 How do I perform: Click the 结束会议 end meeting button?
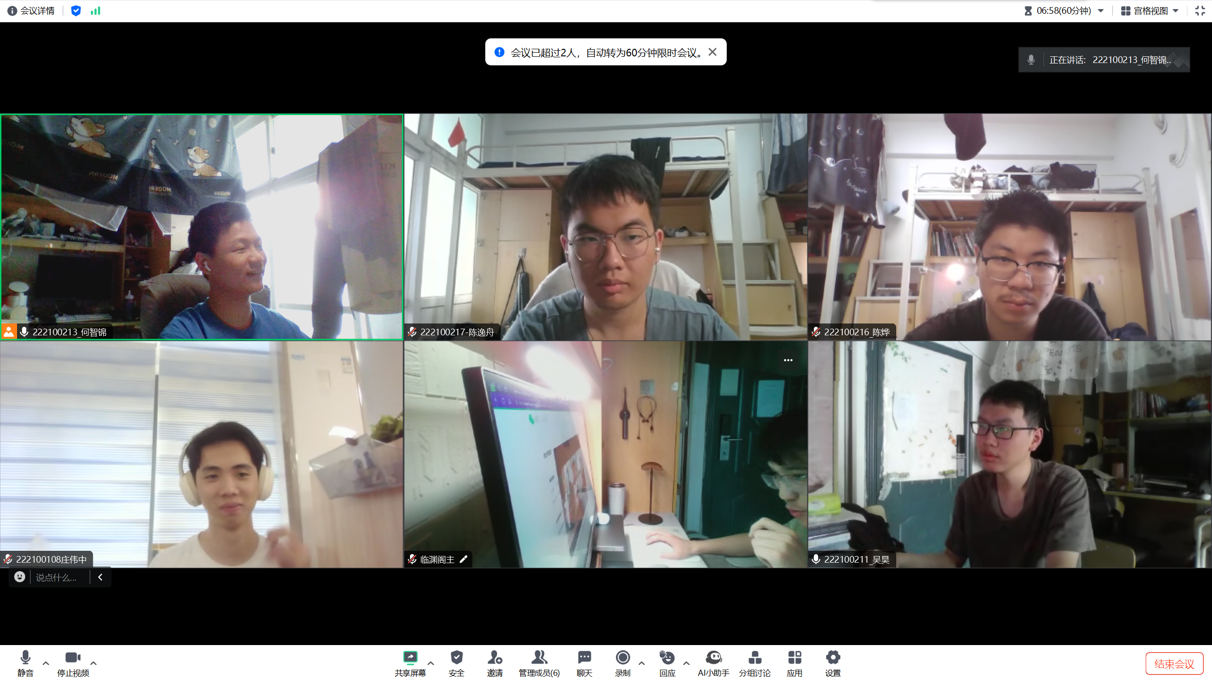(x=1174, y=664)
